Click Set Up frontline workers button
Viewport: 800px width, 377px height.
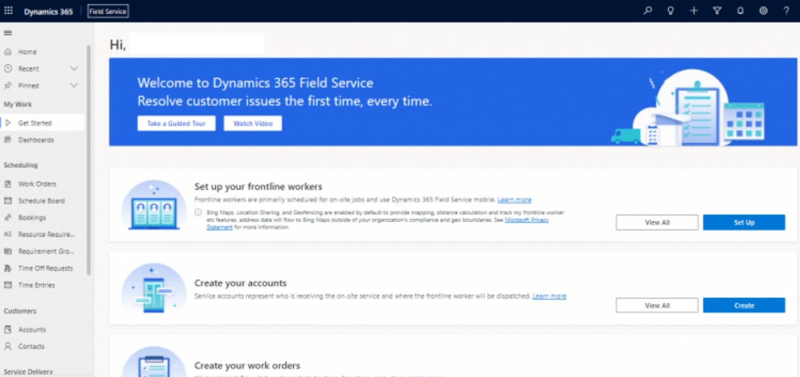(x=744, y=222)
